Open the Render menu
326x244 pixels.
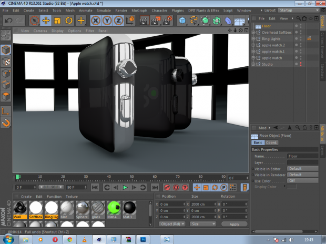point(121,11)
